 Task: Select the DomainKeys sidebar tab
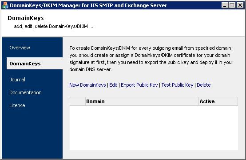(35, 64)
